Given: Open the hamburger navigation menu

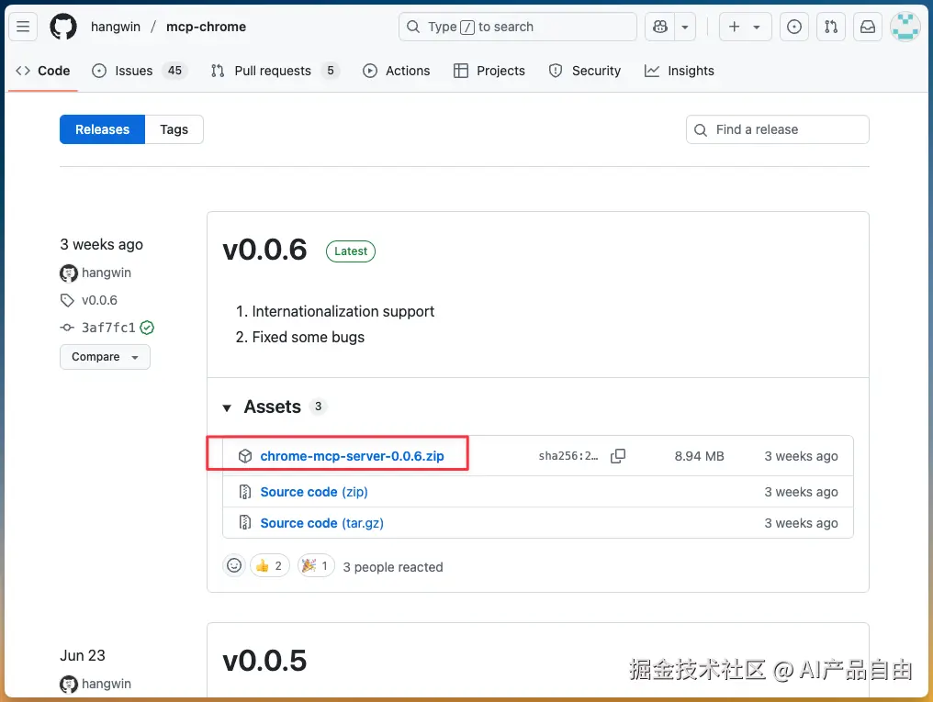Looking at the screenshot, I should pyautogui.click(x=23, y=27).
